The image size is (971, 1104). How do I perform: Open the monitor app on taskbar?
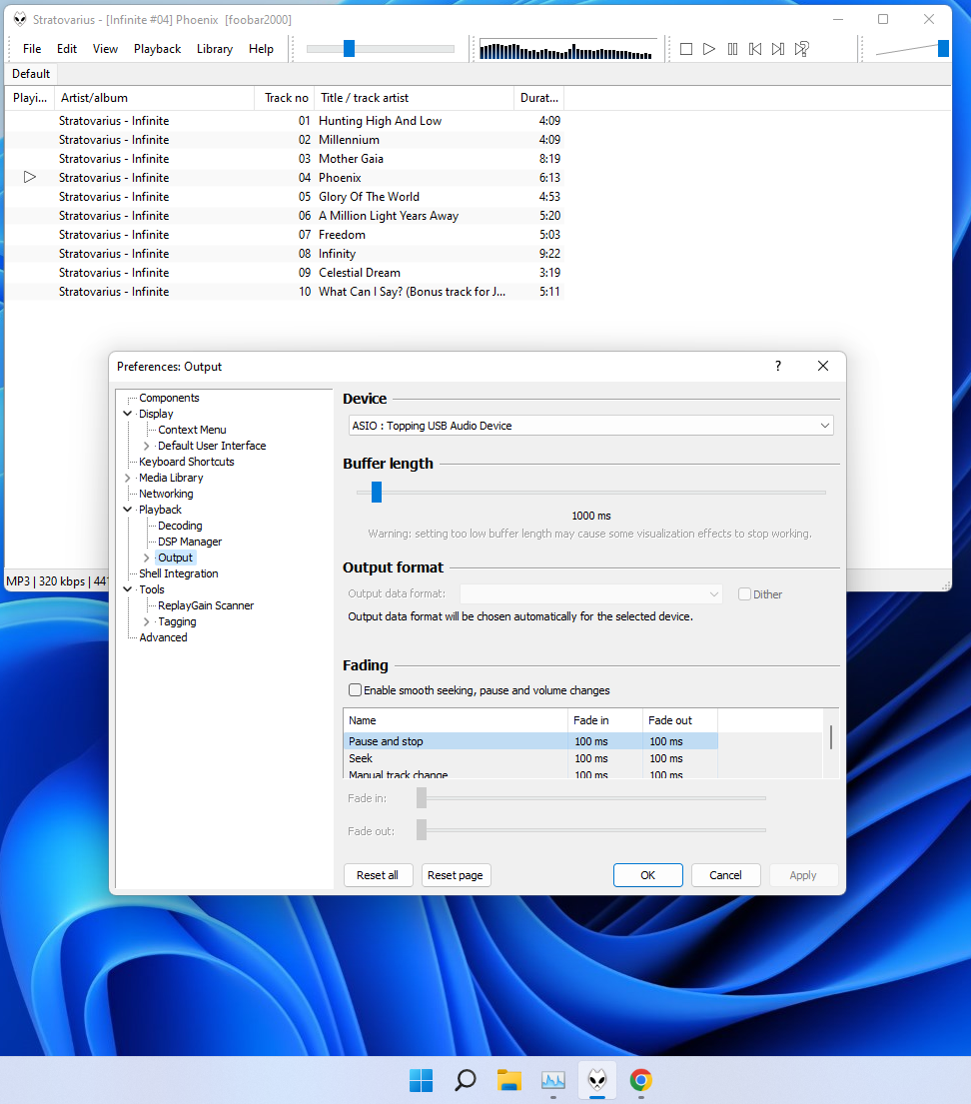(552, 1080)
